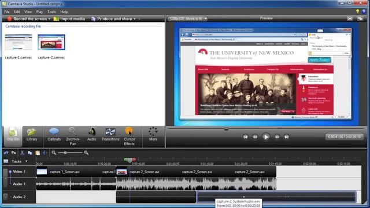Open the Edit menu
This screenshot has height=208, width=370.
point(17,12)
